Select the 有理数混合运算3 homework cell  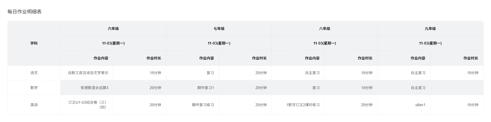click(94, 88)
